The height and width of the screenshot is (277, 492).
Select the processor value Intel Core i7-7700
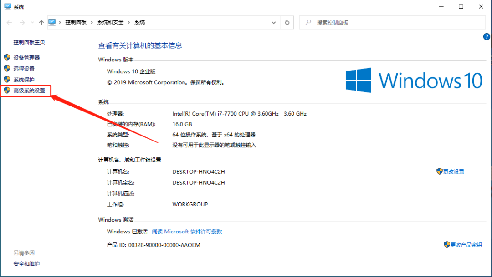click(240, 114)
